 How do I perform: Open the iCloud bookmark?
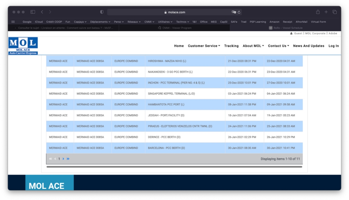[x=39, y=22]
